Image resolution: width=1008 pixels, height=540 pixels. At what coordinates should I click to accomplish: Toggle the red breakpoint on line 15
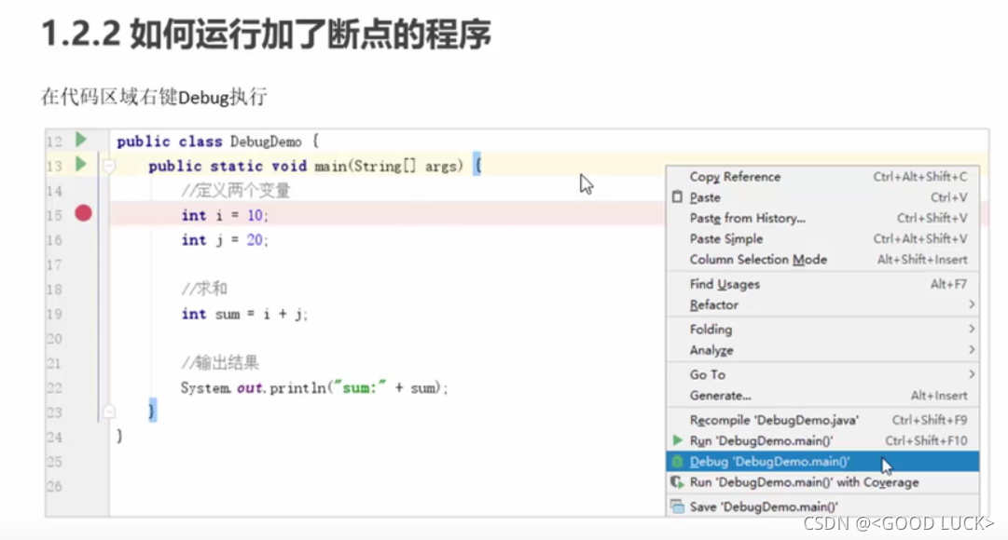(x=83, y=213)
